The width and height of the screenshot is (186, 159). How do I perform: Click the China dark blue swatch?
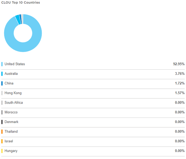[x=2, y=83]
